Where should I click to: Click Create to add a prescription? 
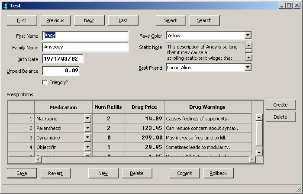tap(280, 105)
